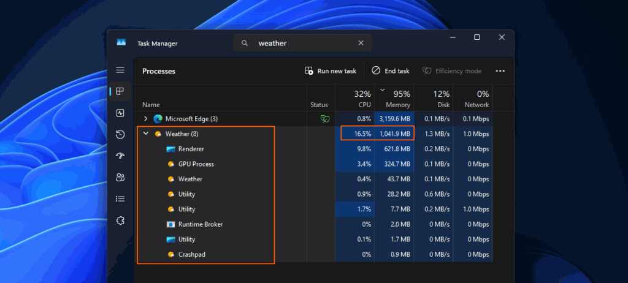Image resolution: width=628 pixels, height=283 pixels.
Task: Open the hamburger navigation menu
Action: coord(120,70)
